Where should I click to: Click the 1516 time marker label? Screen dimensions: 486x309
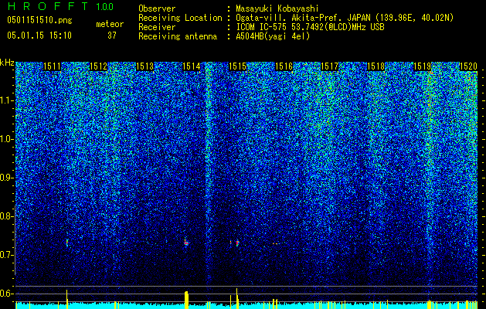pyautogui.click(x=284, y=66)
